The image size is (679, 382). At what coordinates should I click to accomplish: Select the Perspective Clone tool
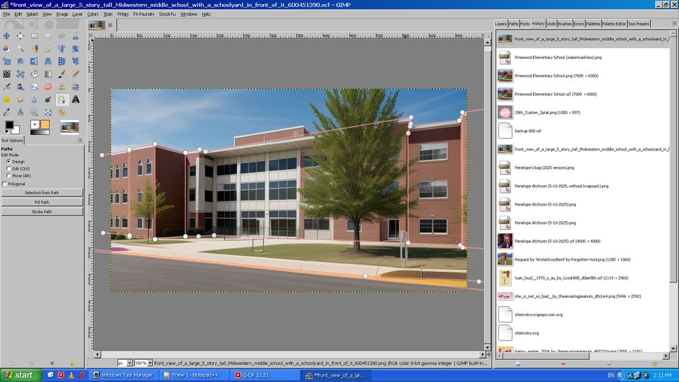(x=76, y=87)
